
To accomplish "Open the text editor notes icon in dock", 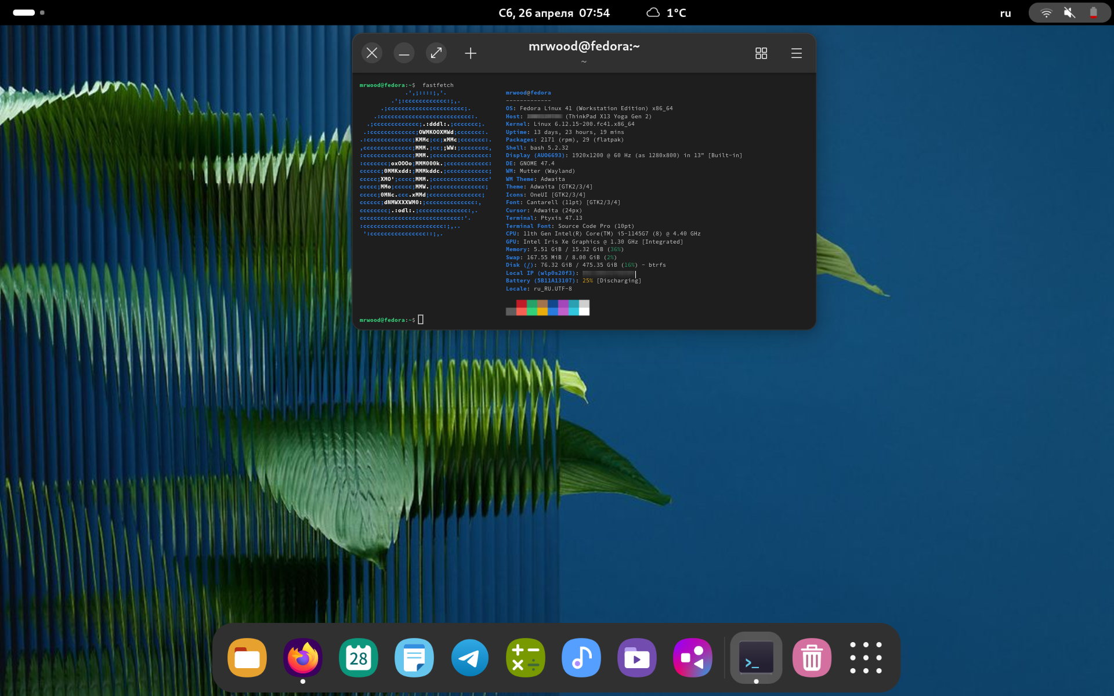I will click(x=414, y=658).
